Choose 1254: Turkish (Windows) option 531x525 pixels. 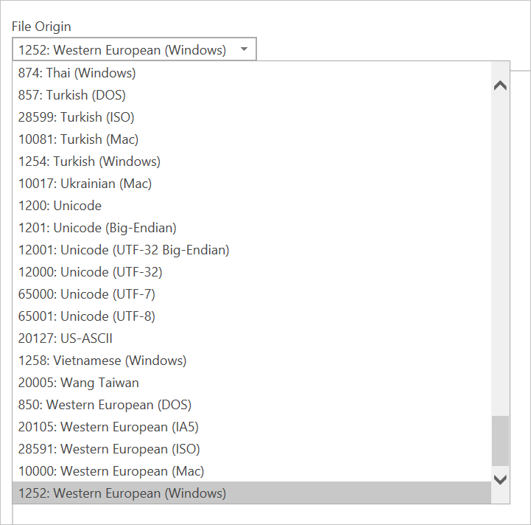tap(252, 161)
